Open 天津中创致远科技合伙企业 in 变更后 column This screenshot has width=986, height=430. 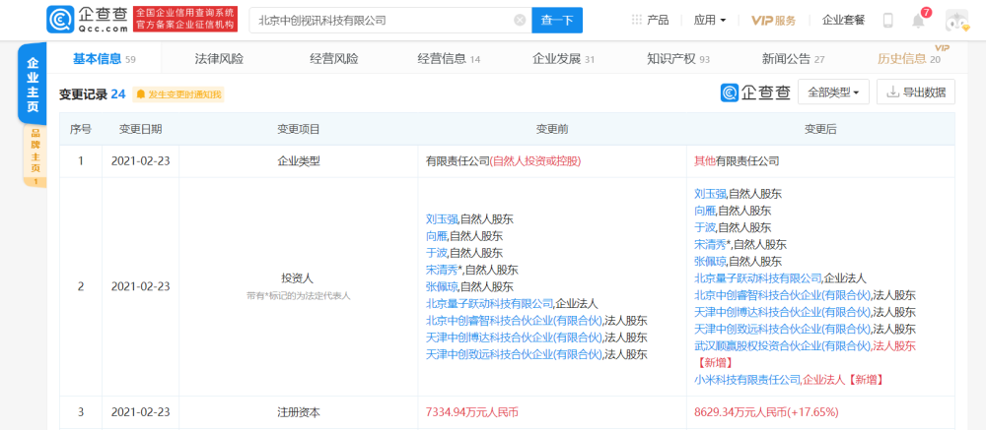[x=783, y=329]
